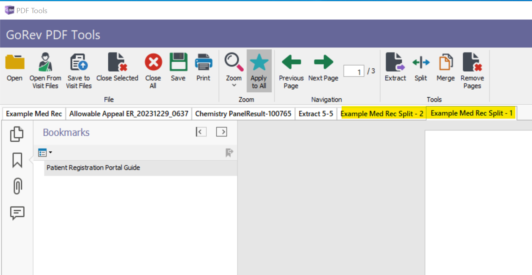Open the Chemistry PanelResult-100765 tab

click(243, 114)
